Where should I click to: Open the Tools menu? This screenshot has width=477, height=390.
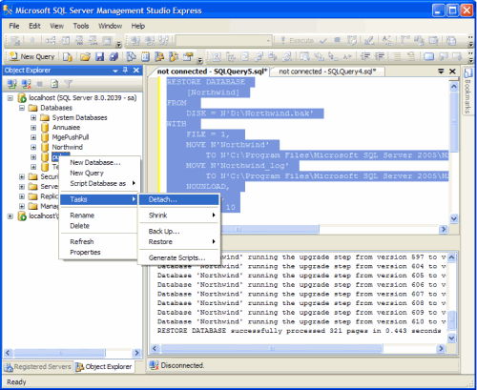coord(81,26)
